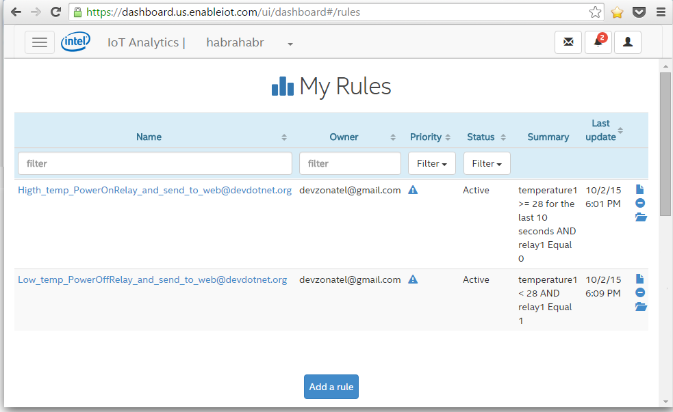Click the document icon for Higth_temp rule
The height and width of the screenshot is (412, 673).
pos(639,189)
